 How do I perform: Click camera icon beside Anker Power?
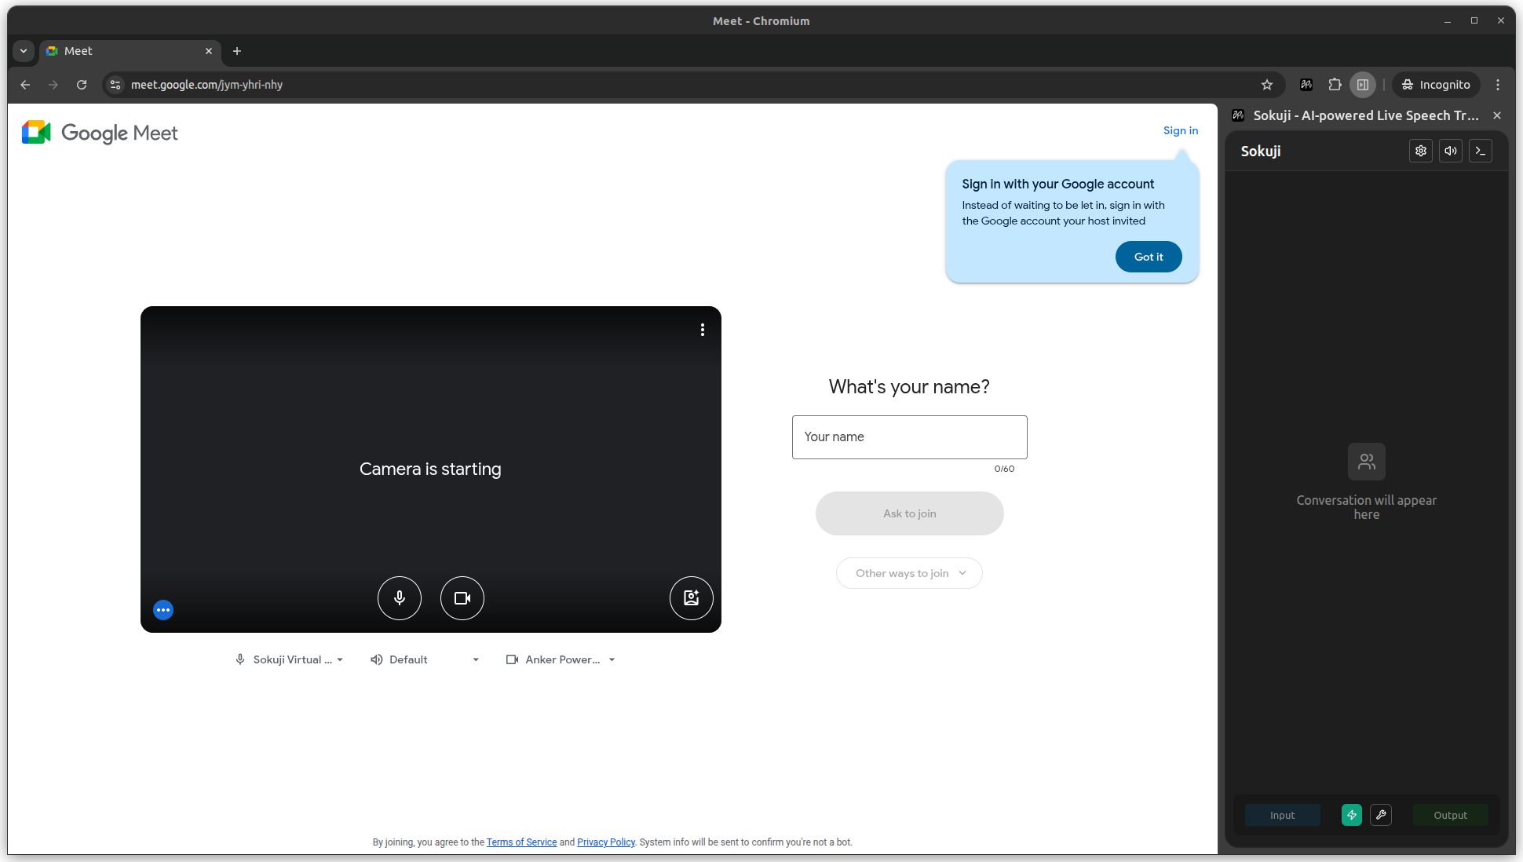(x=513, y=659)
